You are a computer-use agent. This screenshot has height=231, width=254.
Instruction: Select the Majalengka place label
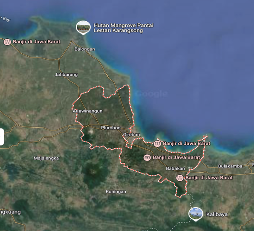click(x=46, y=158)
